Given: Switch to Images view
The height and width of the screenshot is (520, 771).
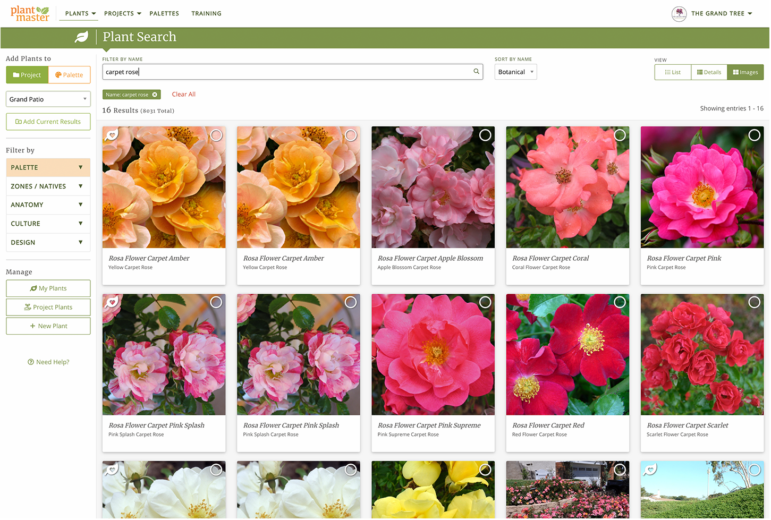Looking at the screenshot, I should pos(745,73).
